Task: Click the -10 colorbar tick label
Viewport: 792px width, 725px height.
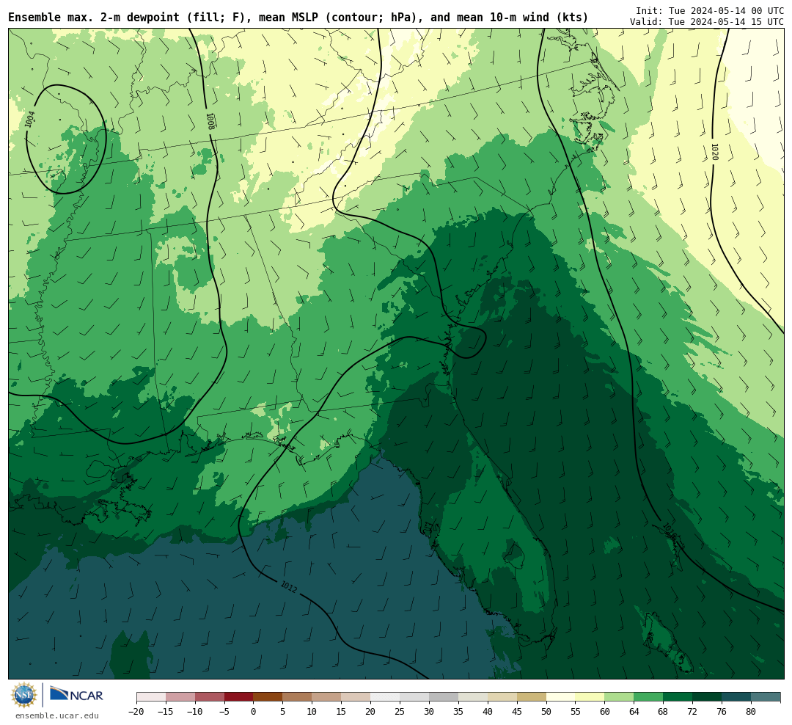Action: (195, 711)
